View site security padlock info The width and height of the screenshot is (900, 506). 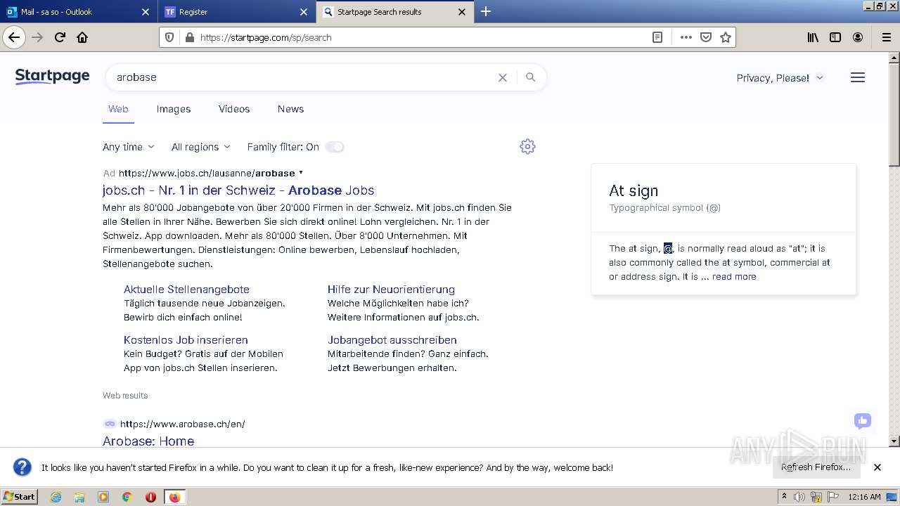point(189,37)
